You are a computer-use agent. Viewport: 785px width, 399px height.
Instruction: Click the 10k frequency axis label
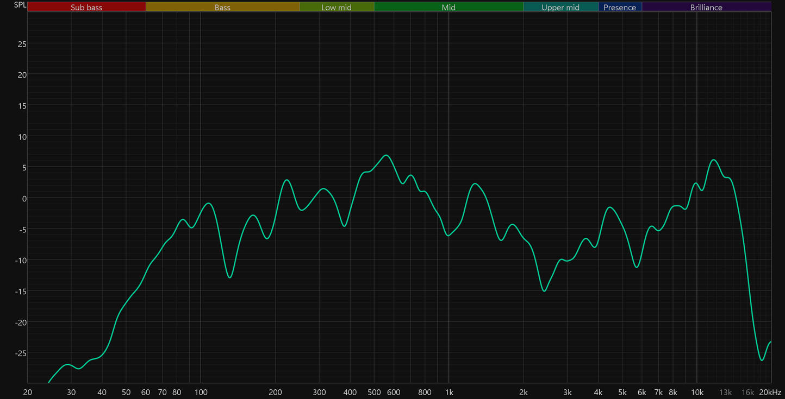pos(697,392)
